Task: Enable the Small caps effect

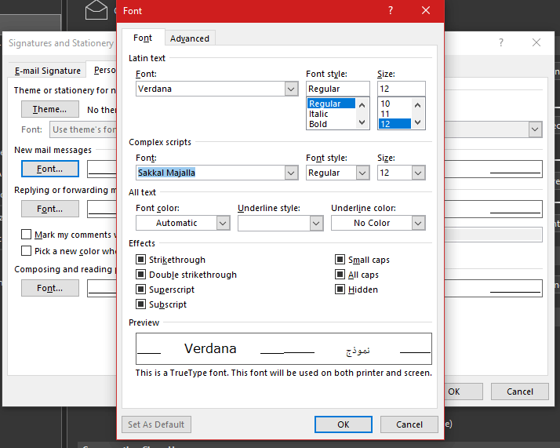Action: click(340, 260)
